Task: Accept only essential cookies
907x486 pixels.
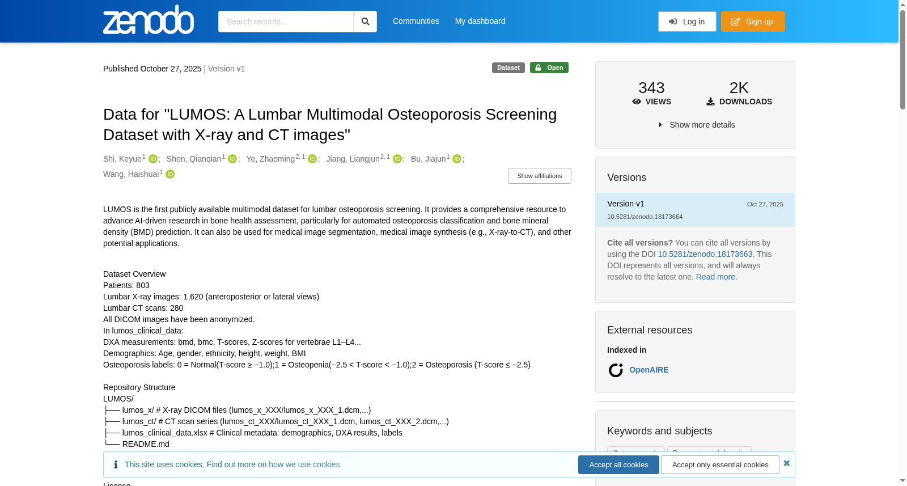Action: tap(720, 465)
